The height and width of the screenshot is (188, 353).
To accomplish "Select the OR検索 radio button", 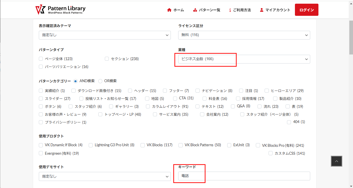I will click(100, 81).
